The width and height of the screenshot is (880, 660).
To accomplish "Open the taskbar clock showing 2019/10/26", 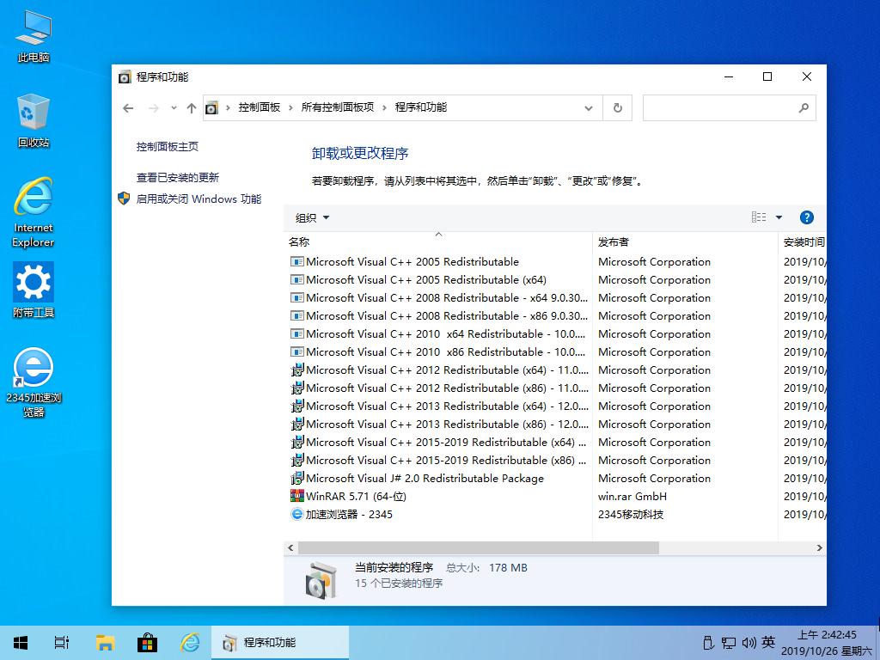I will [x=827, y=643].
